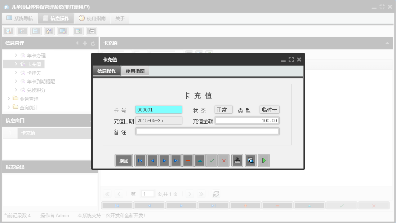
Task: Cancel edits with the red X icon
Action: (x=224, y=160)
